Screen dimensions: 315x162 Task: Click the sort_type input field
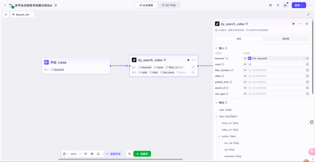pyautogui.click(x=276, y=94)
